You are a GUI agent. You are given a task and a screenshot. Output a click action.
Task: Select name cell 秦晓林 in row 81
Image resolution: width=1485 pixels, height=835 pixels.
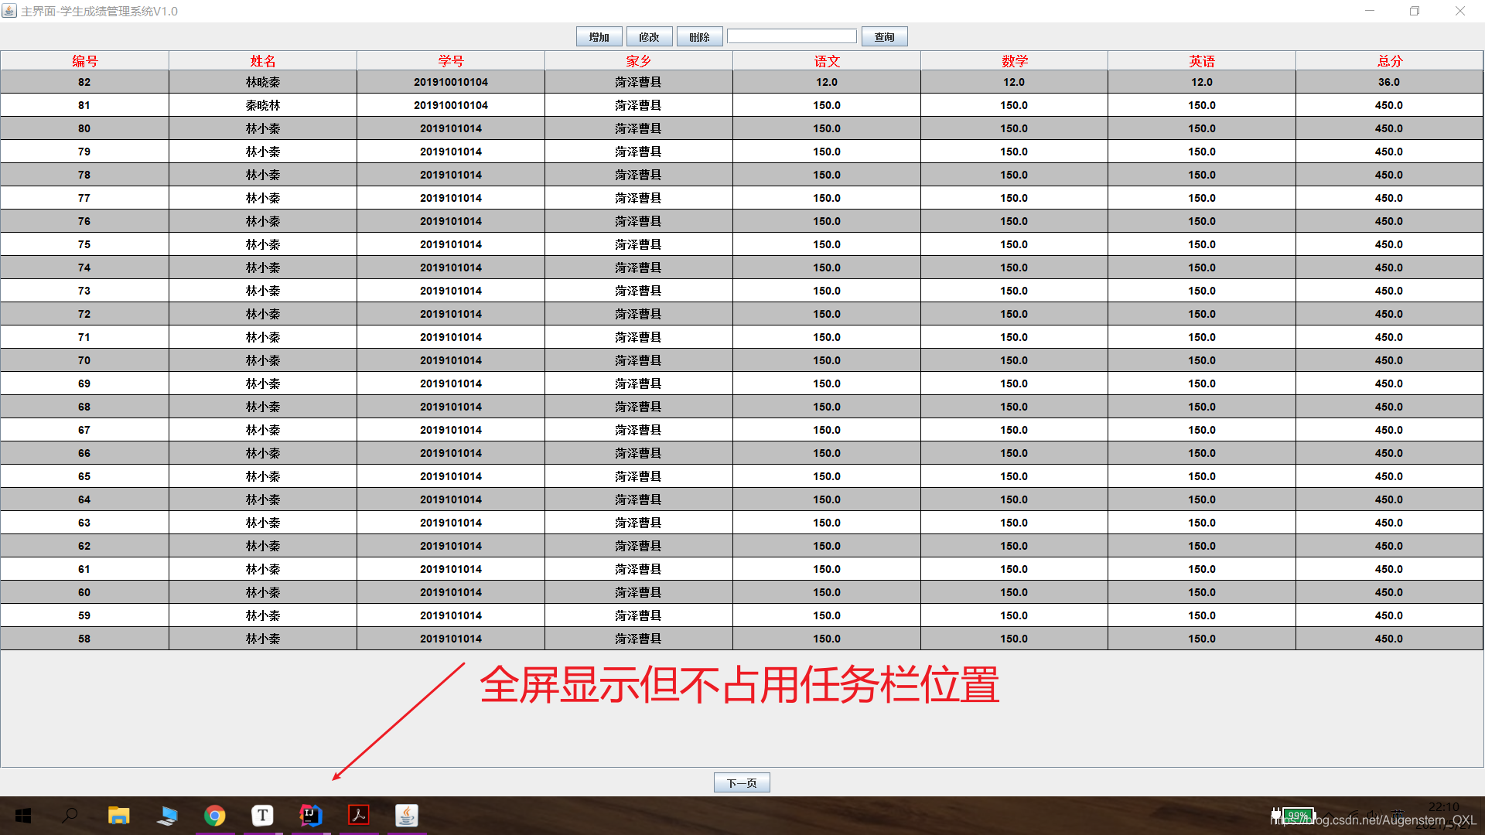[263, 105]
